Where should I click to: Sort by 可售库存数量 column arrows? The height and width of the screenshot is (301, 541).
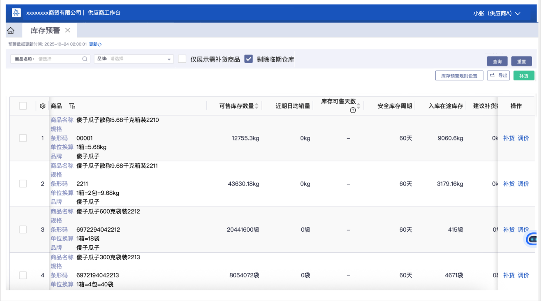[257, 106]
